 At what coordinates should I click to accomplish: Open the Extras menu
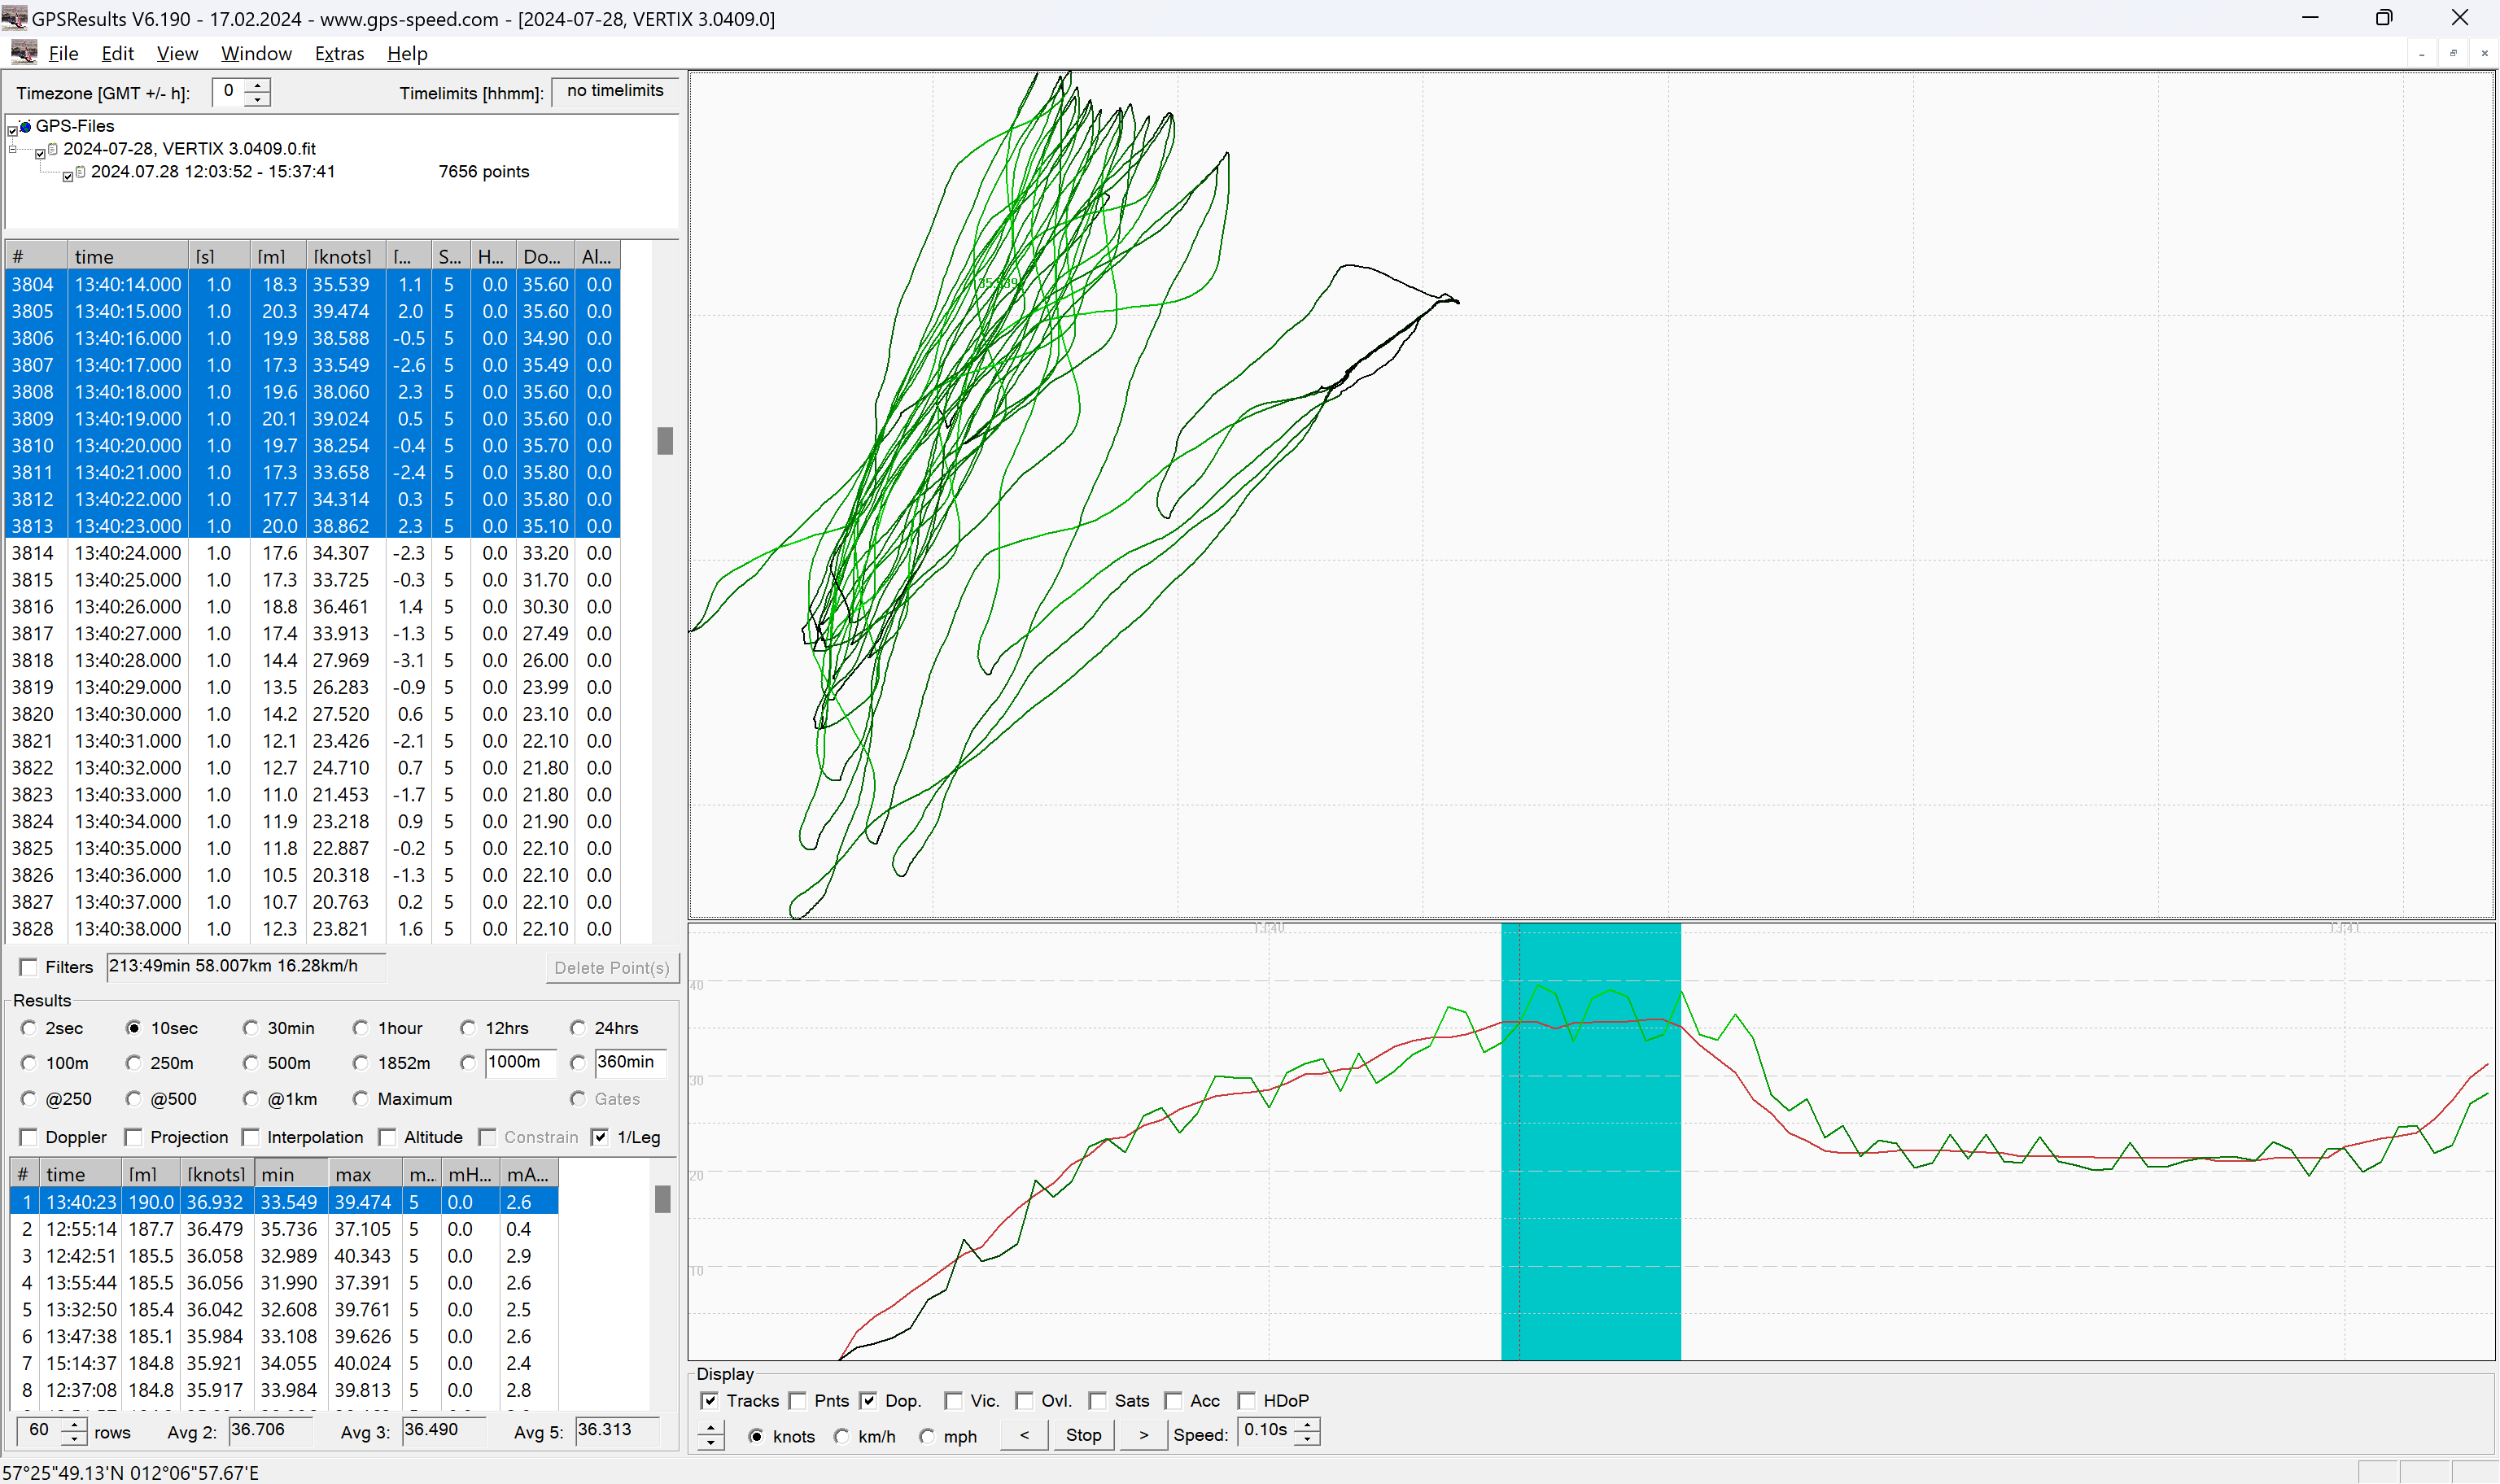(339, 54)
